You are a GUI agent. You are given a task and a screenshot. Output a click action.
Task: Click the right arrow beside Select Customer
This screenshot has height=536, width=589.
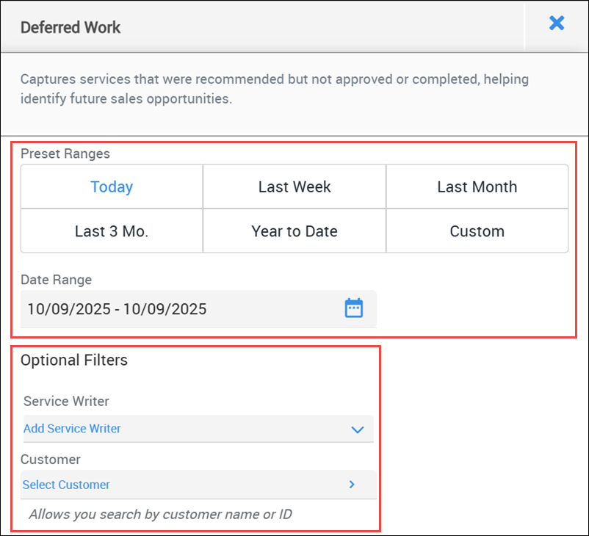[351, 485]
